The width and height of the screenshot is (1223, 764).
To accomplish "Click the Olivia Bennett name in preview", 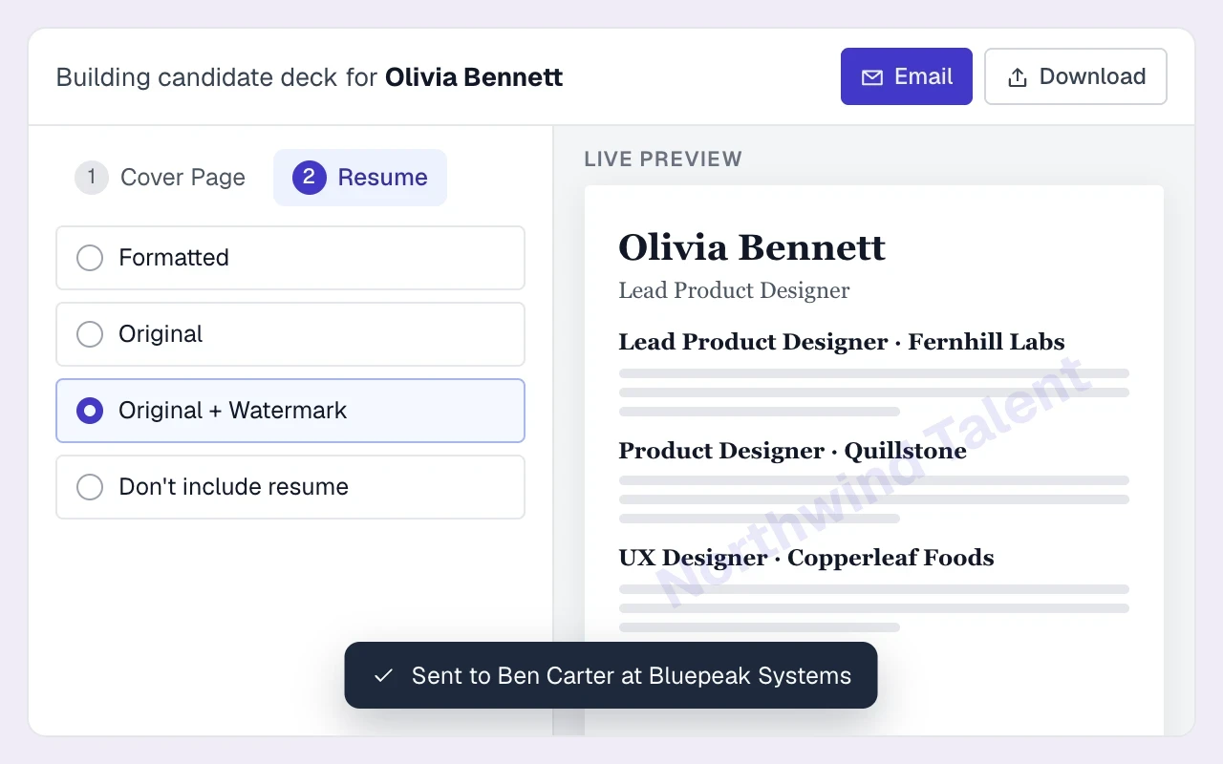I will 752,247.
